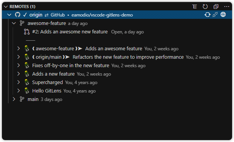Open origin remote on web globe icon
This screenshot has height=142, width=234.
223,15
